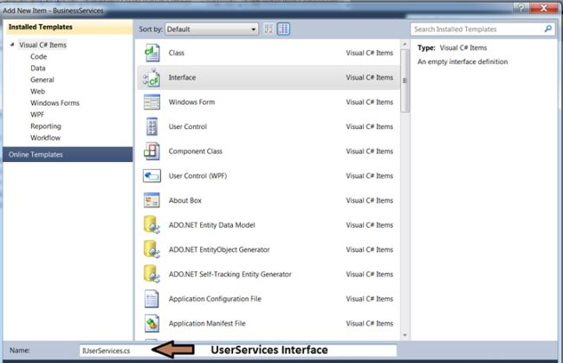Select the Code category
This screenshot has height=363, width=563.
click(39, 56)
